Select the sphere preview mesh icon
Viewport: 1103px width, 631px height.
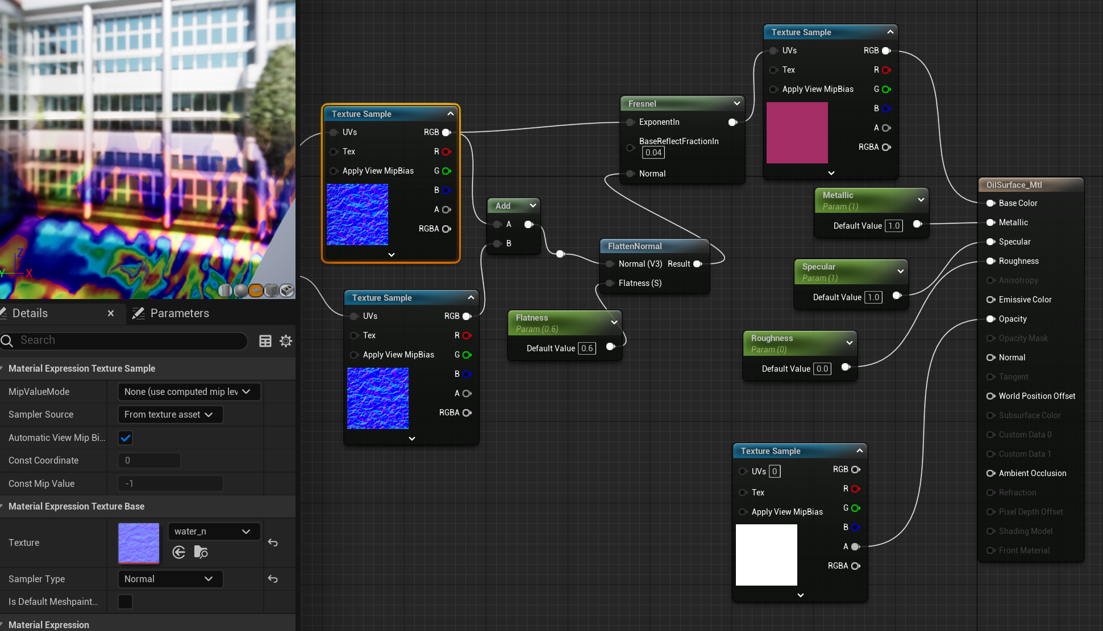(240, 291)
